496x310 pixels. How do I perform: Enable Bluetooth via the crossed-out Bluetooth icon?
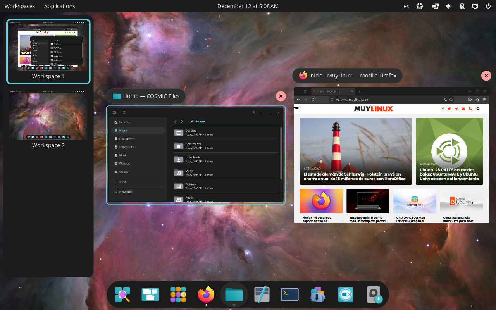[462, 6]
